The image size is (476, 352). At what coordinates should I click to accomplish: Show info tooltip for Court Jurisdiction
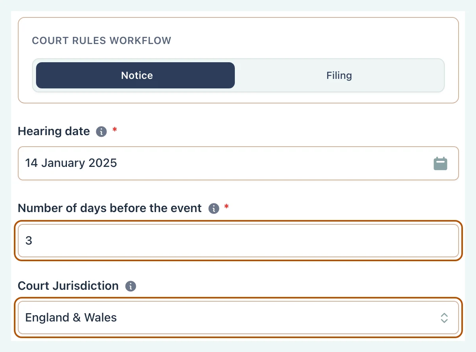tap(131, 286)
